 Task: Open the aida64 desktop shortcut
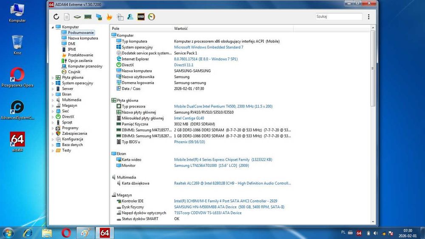[17, 142]
